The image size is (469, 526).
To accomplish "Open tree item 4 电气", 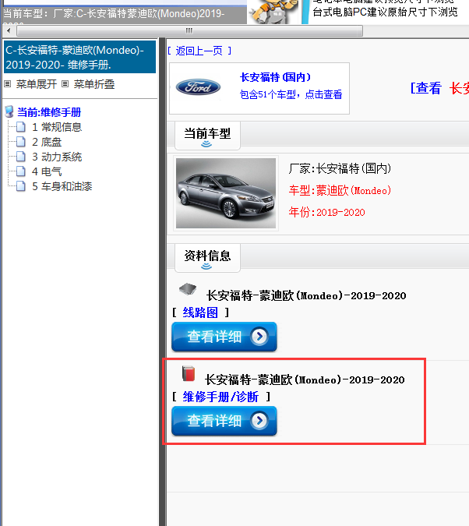I will point(47,171).
